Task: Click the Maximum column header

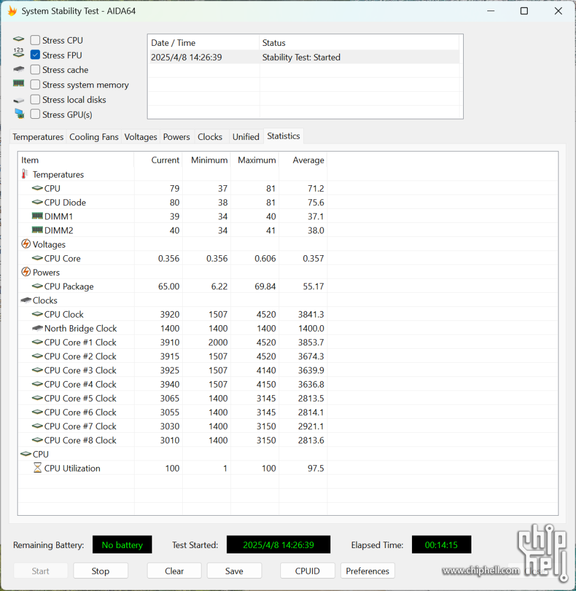Action: point(254,160)
